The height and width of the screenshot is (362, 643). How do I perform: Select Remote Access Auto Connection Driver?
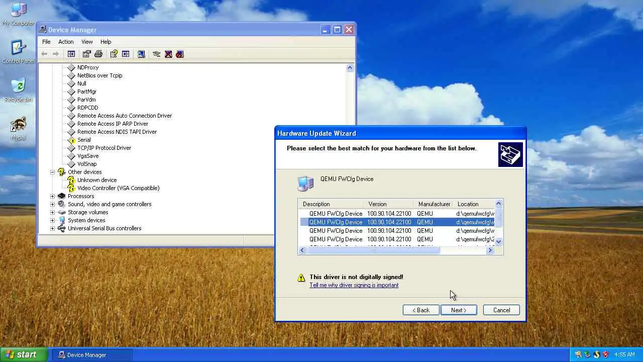[x=125, y=116]
